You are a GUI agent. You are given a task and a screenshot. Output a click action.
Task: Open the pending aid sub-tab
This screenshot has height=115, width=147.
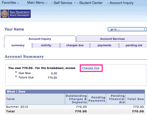134,45
